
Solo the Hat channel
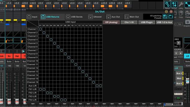pos(17,62)
